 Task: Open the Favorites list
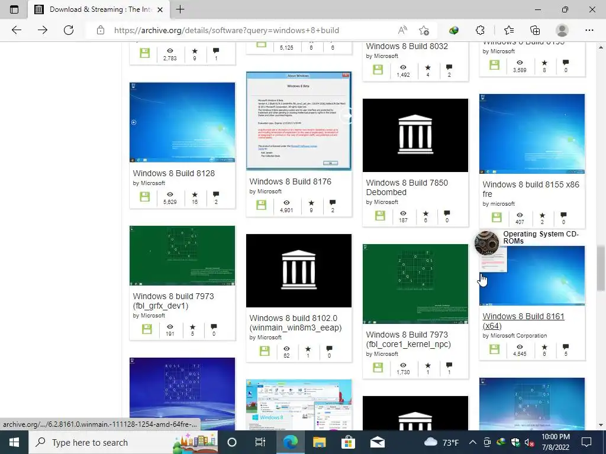(x=509, y=30)
